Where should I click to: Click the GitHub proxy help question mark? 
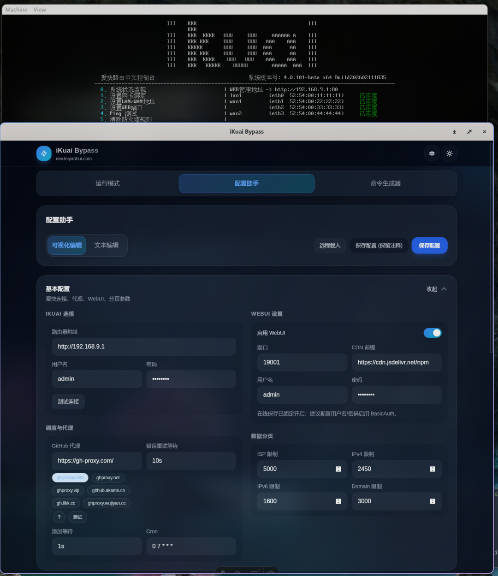59,517
